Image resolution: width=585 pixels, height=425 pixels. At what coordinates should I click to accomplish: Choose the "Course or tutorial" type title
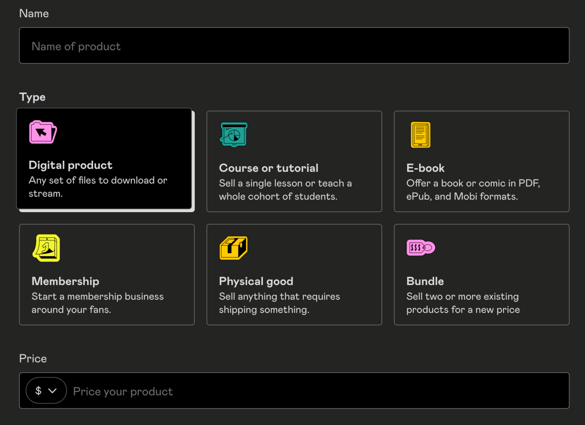point(269,168)
